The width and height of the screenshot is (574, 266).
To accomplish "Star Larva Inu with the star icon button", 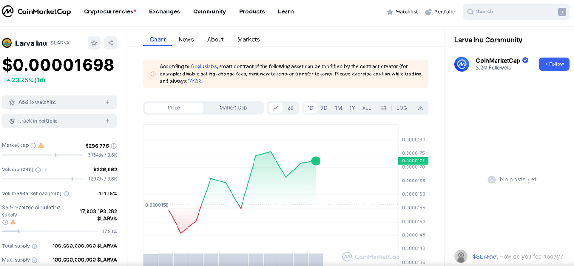I will coord(94,43).
